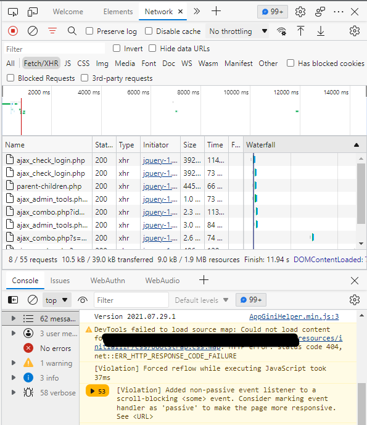Viewport: 367px width, 425px height.
Task: Focus the console Filter field
Action: tap(131, 300)
